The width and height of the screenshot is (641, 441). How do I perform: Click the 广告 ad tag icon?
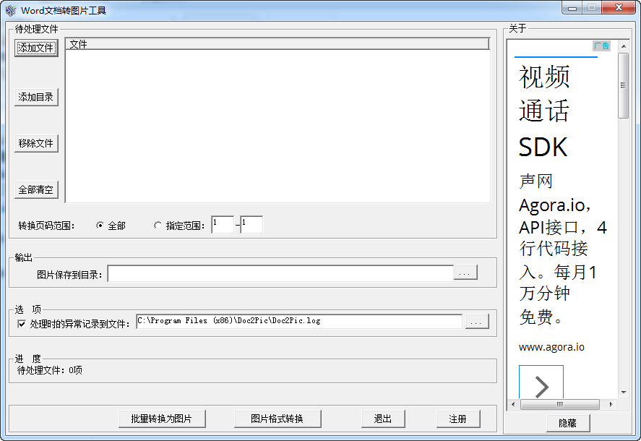click(x=601, y=46)
